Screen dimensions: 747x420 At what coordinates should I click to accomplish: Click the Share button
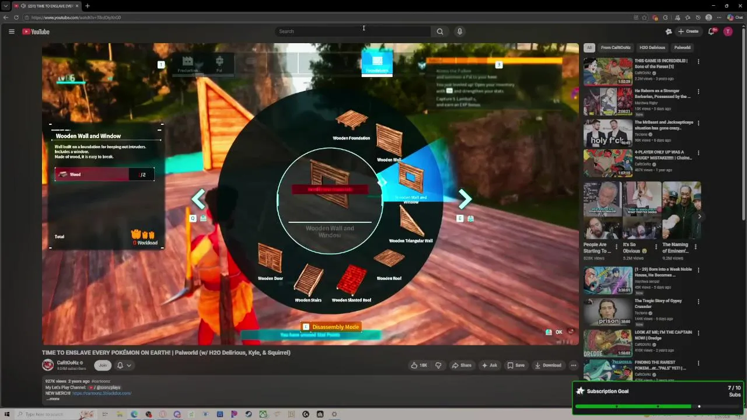click(462, 365)
